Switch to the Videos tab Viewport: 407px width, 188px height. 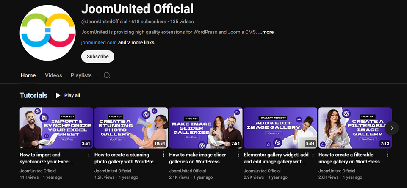point(53,75)
